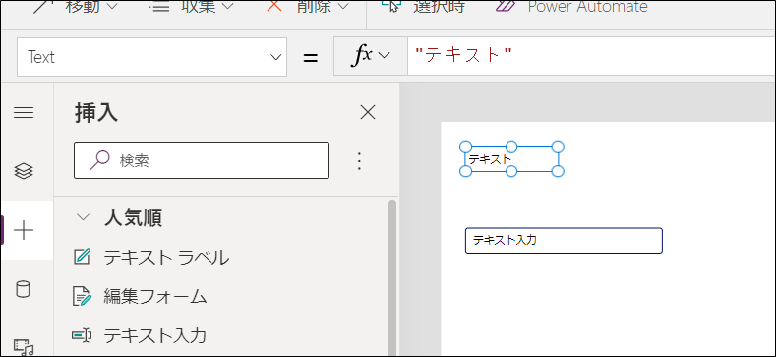This screenshot has width=776, height=357.
Task: Insert a テキスト ラベル control
Action: click(x=167, y=258)
